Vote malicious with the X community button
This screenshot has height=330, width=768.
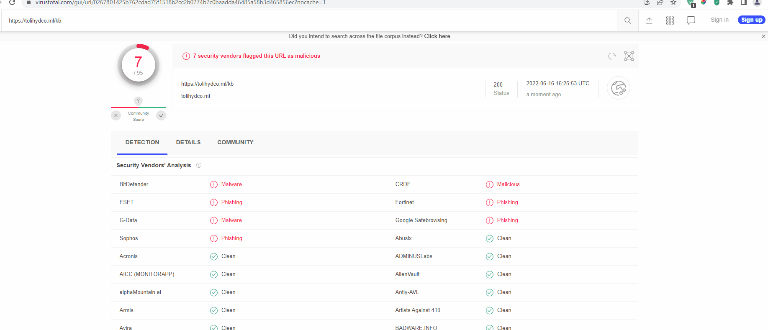(116, 115)
